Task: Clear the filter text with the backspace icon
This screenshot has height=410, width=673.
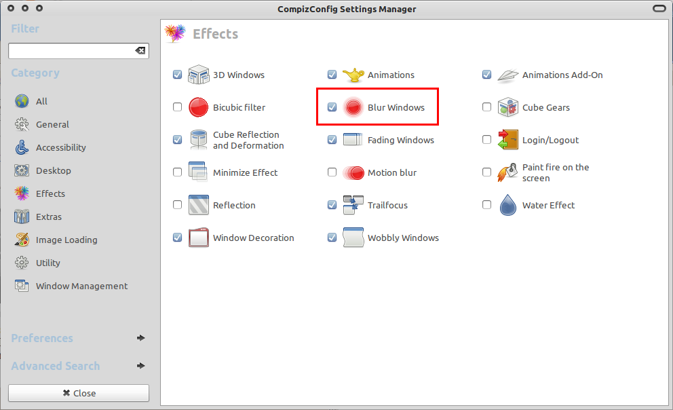Action: pyautogui.click(x=140, y=51)
